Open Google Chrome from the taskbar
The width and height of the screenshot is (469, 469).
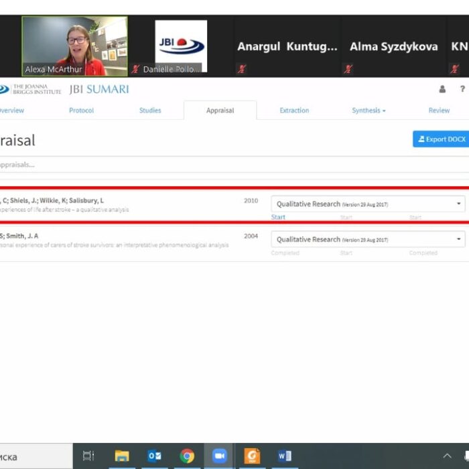[x=187, y=456]
